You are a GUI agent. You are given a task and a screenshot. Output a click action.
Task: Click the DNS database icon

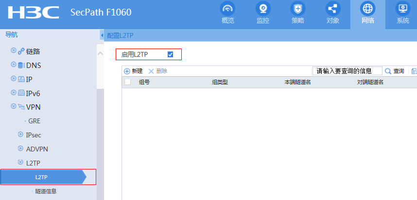[x=21, y=66]
